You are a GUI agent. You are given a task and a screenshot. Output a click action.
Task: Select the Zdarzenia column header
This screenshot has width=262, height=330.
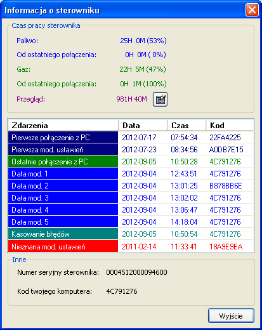coord(63,126)
